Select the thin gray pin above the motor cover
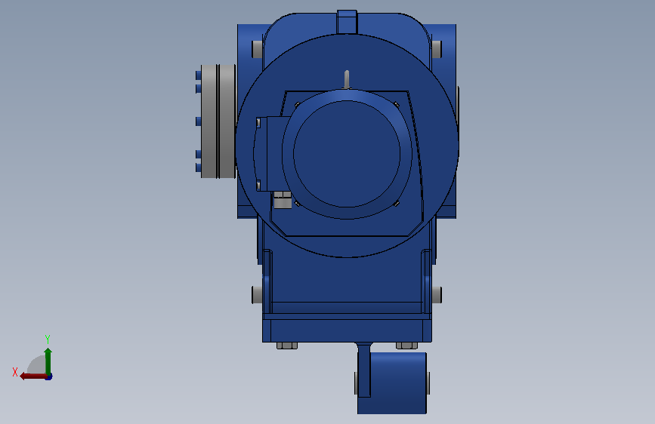This screenshot has height=424, width=655. 346,79
